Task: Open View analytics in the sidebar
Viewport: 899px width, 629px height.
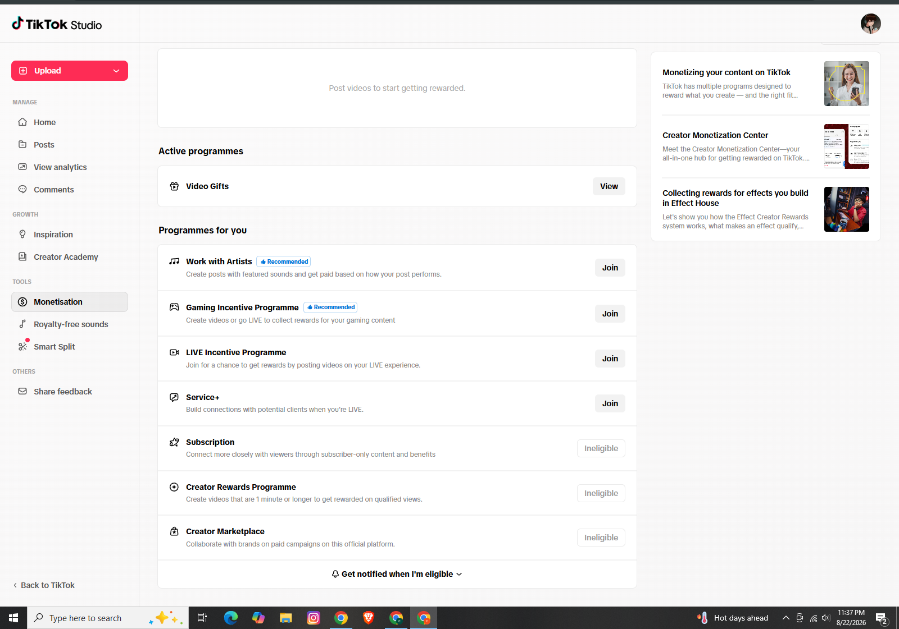Action: (70, 167)
